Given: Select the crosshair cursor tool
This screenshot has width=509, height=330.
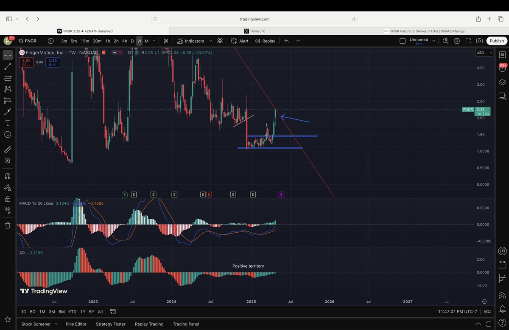Looking at the screenshot, I should tap(8, 55).
